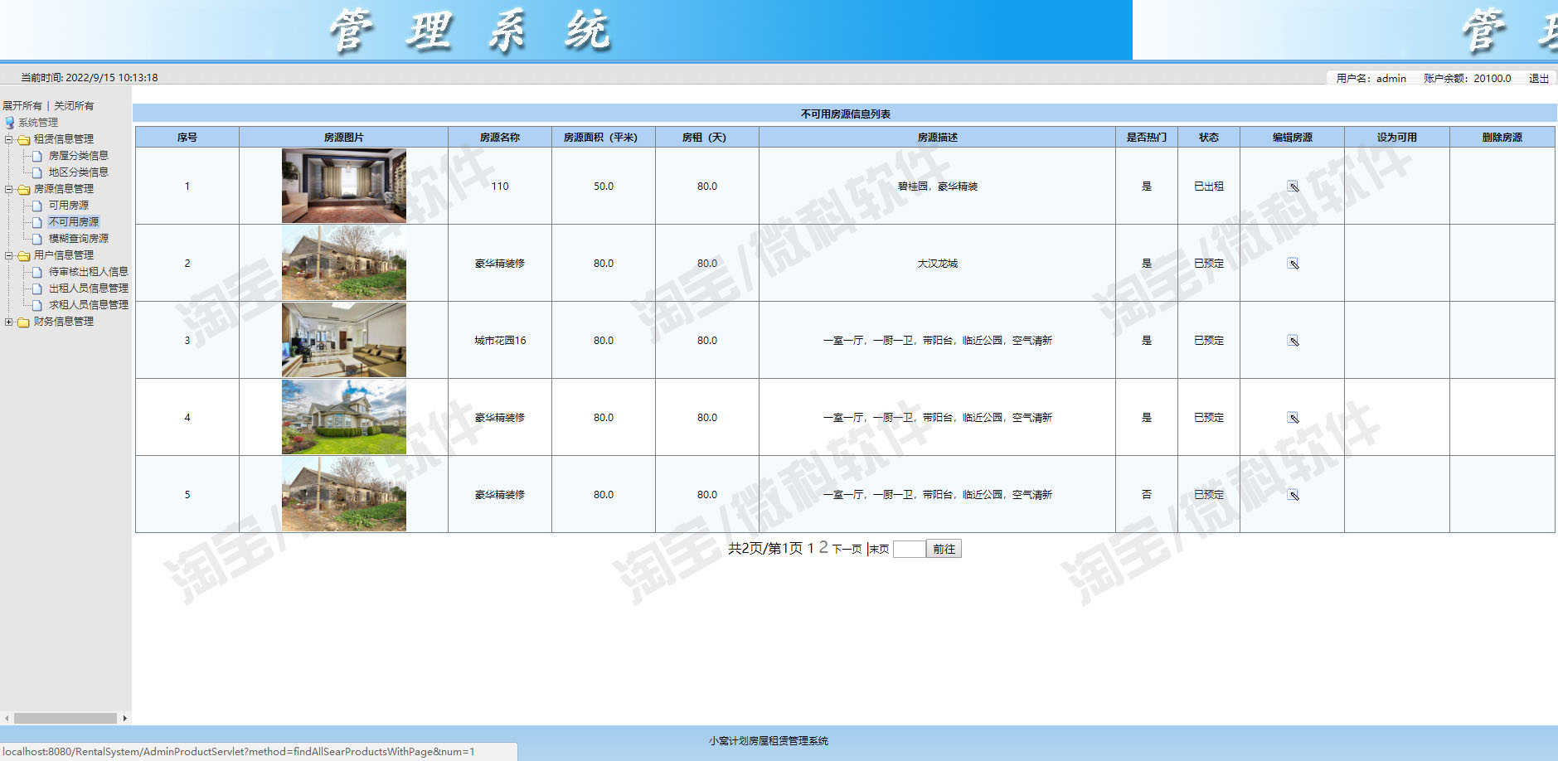Click footer text 小窝计划房屋租赁管理系统
Image resolution: width=1558 pixels, height=761 pixels.
[x=769, y=741]
